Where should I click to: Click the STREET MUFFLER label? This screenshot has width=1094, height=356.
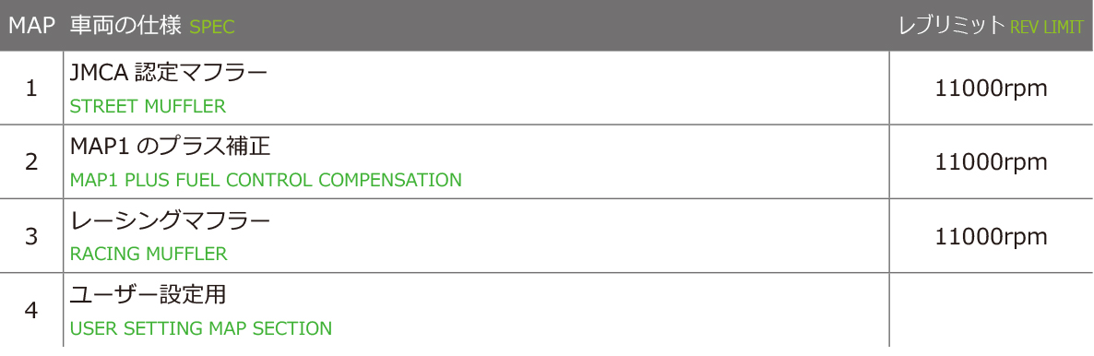(x=148, y=107)
